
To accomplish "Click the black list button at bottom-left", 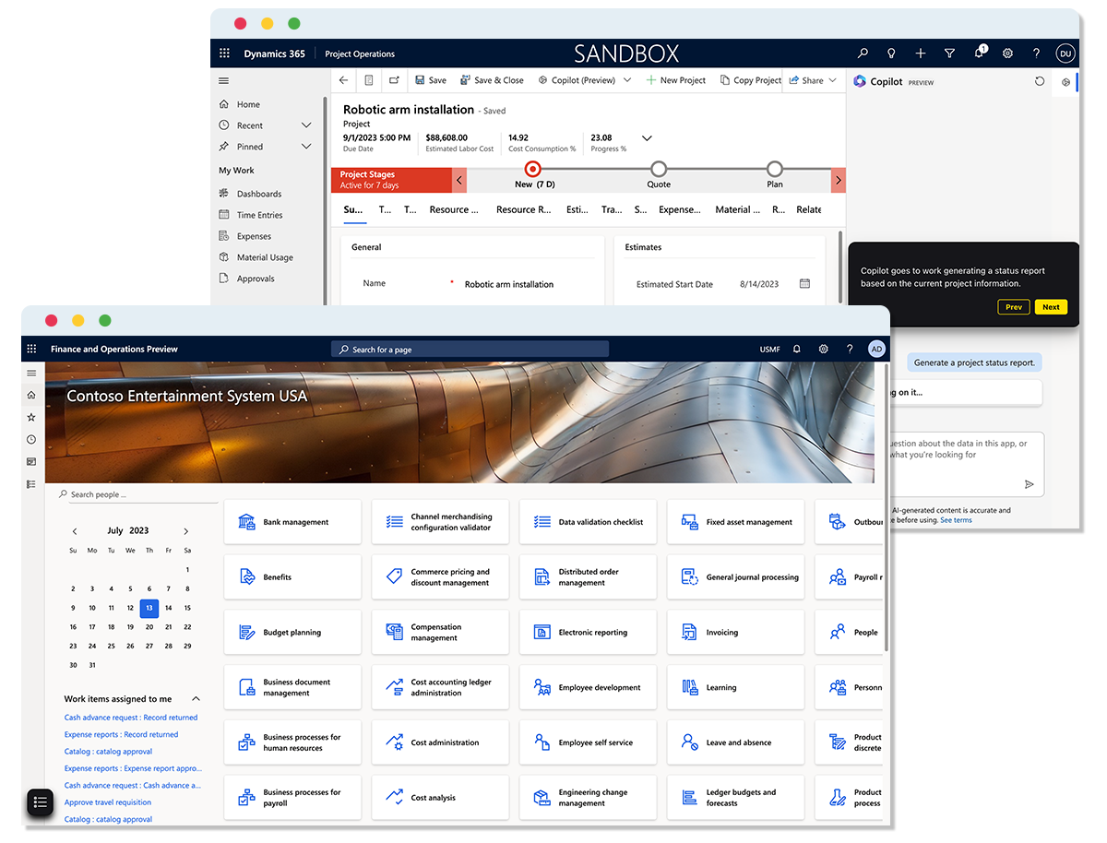I will click(41, 802).
